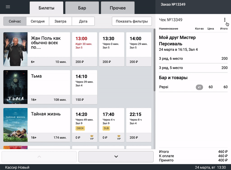Click the Принято 400 ₽ line
Viewport: 231px width, 170px height.
(193, 160)
